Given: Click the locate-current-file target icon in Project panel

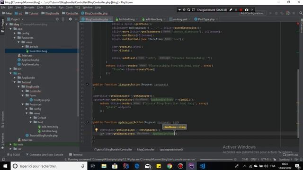Looking at the screenshot, I should point(57,19).
